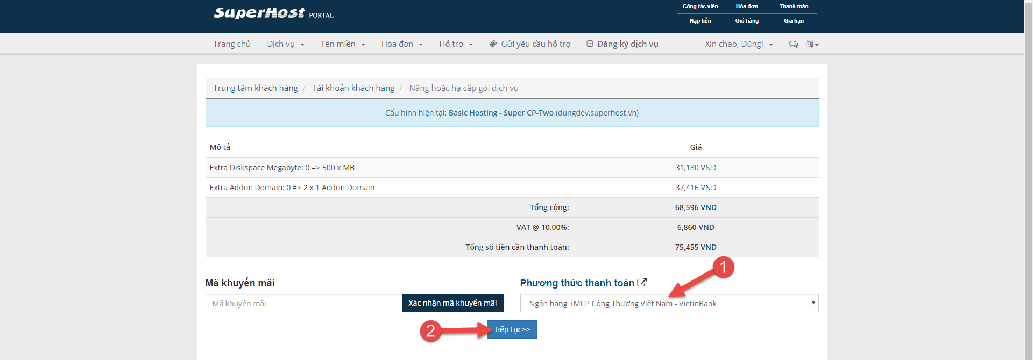Viewport: 1033px width, 360px height.
Task: Open the Hỗ trợ navigation menu
Action: pos(455,44)
